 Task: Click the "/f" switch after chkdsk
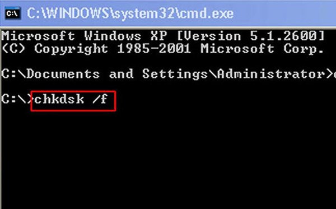pos(100,99)
